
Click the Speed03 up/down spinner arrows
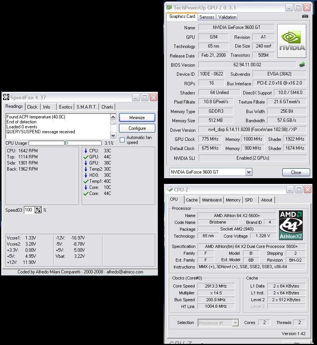(x=38, y=210)
